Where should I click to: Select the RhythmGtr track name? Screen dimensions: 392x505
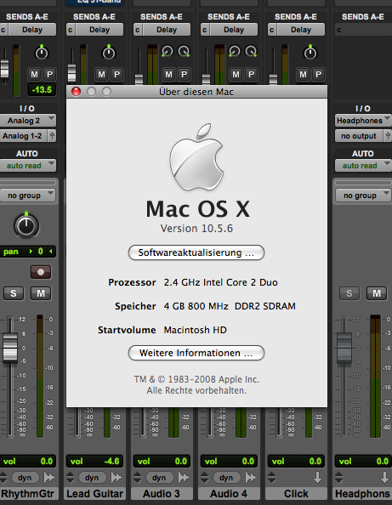[x=28, y=493]
